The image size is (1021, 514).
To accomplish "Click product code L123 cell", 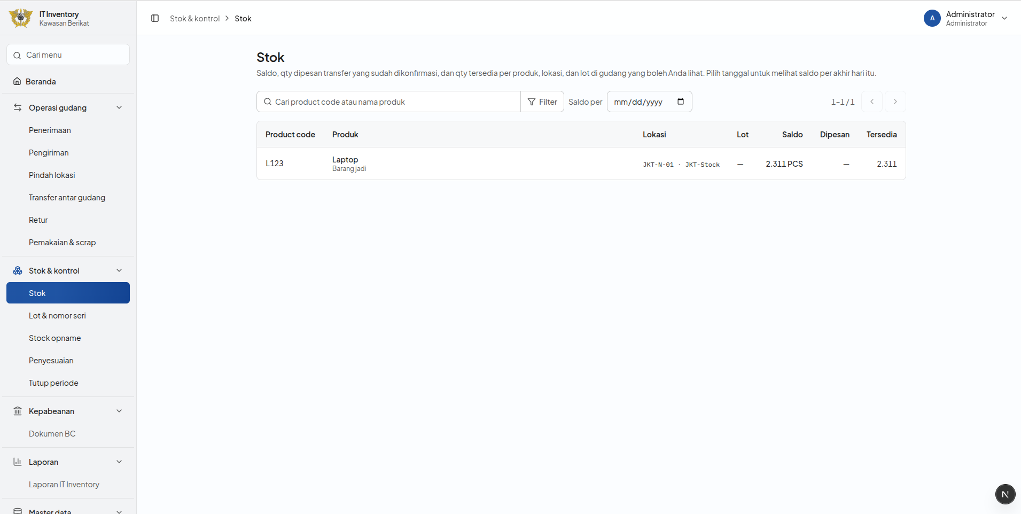I will [x=275, y=163].
